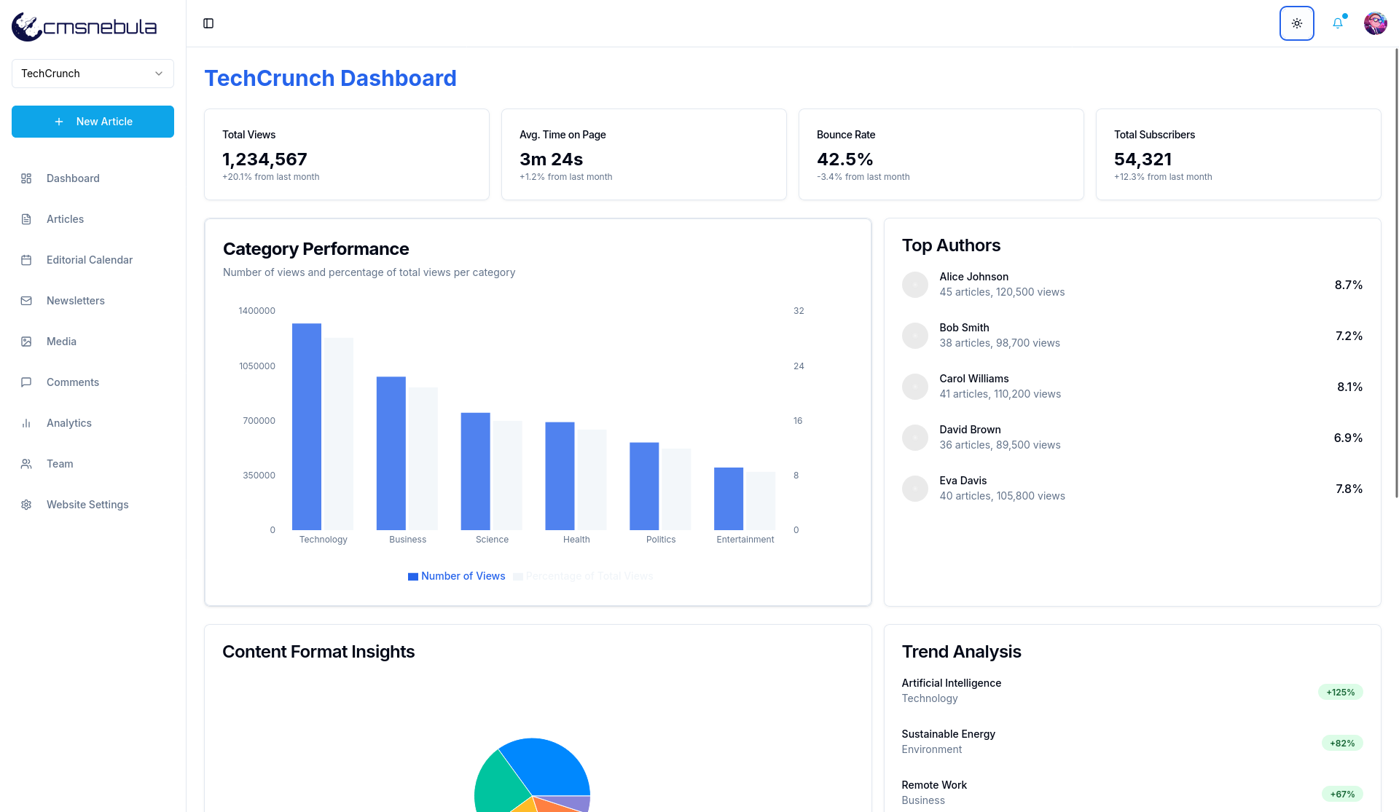This screenshot has height=812, width=1399.
Task: Open the Dashboard section icon in sidebar
Action: pyautogui.click(x=26, y=178)
